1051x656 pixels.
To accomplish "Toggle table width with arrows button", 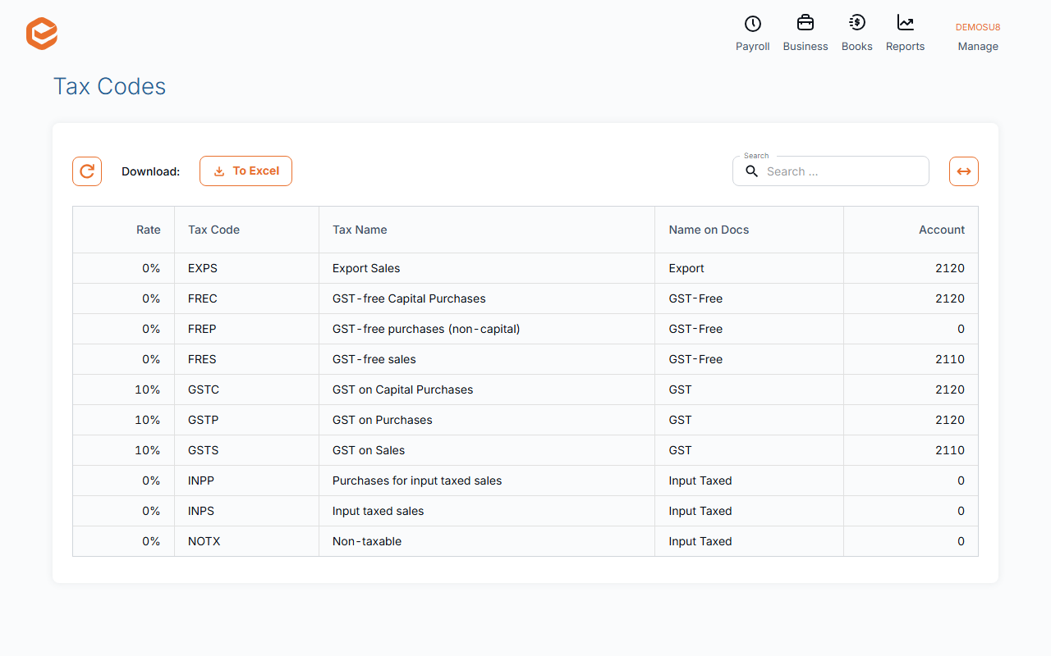I will (x=964, y=171).
